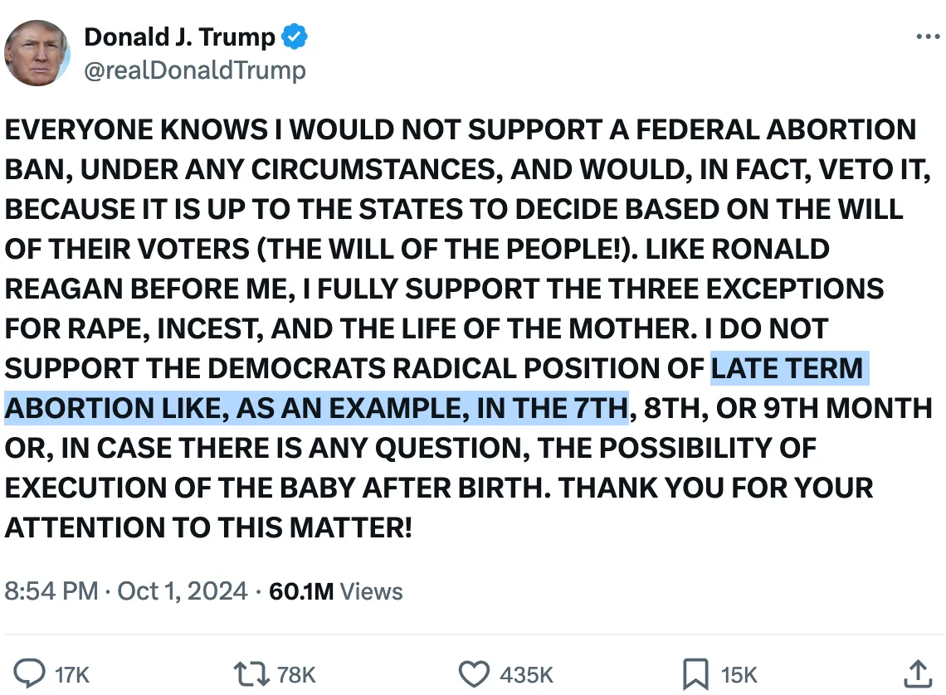Like the post with the heart icon
Image resolution: width=946 pixels, height=695 pixels.
pos(475,674)
